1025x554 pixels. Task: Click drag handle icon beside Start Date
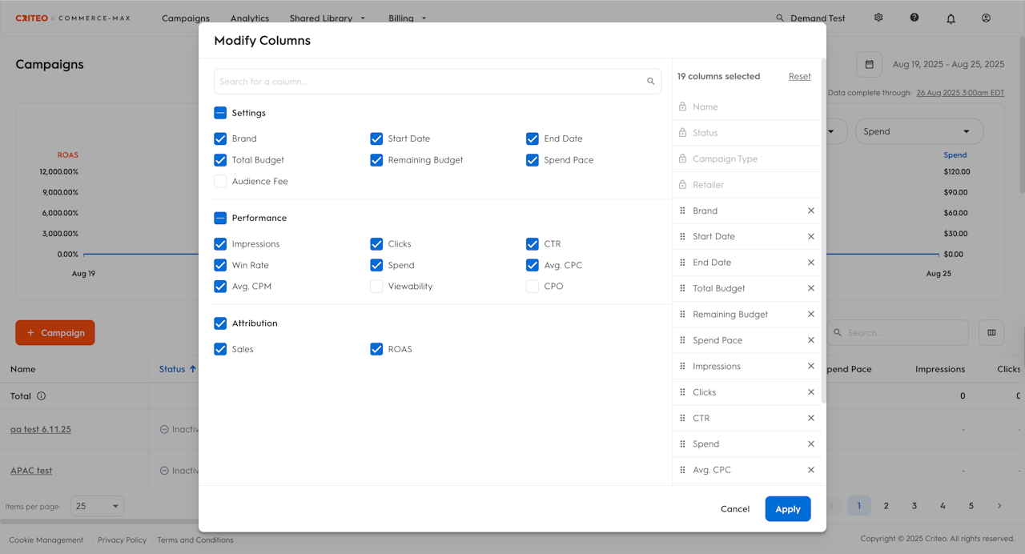pyautogui.click(x=682, y=237)
